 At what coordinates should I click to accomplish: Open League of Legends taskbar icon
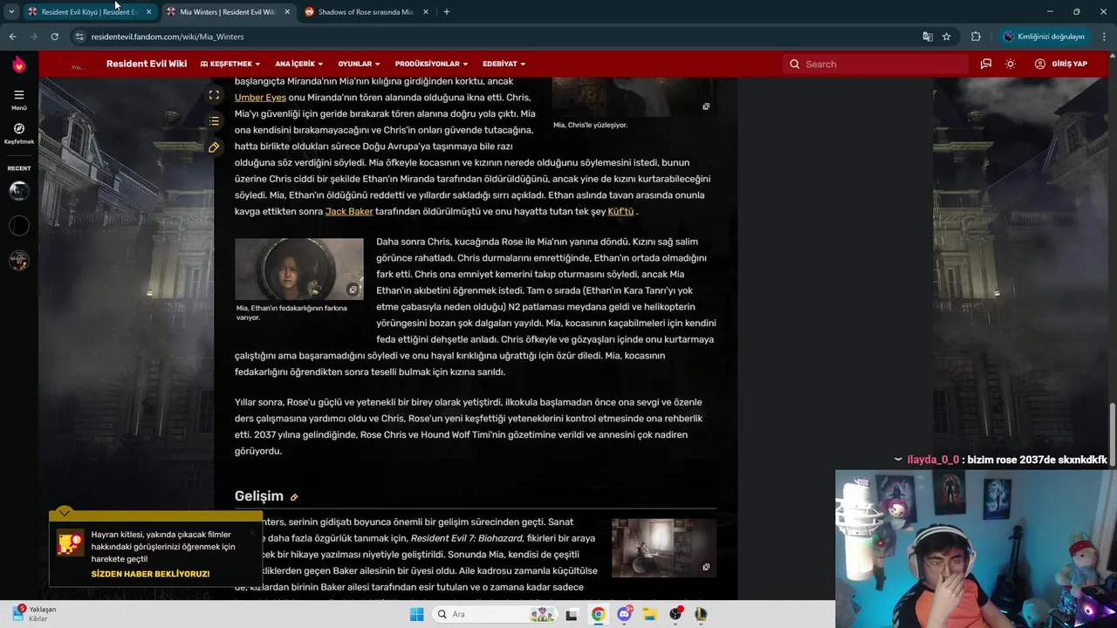(x=700, y=614)
